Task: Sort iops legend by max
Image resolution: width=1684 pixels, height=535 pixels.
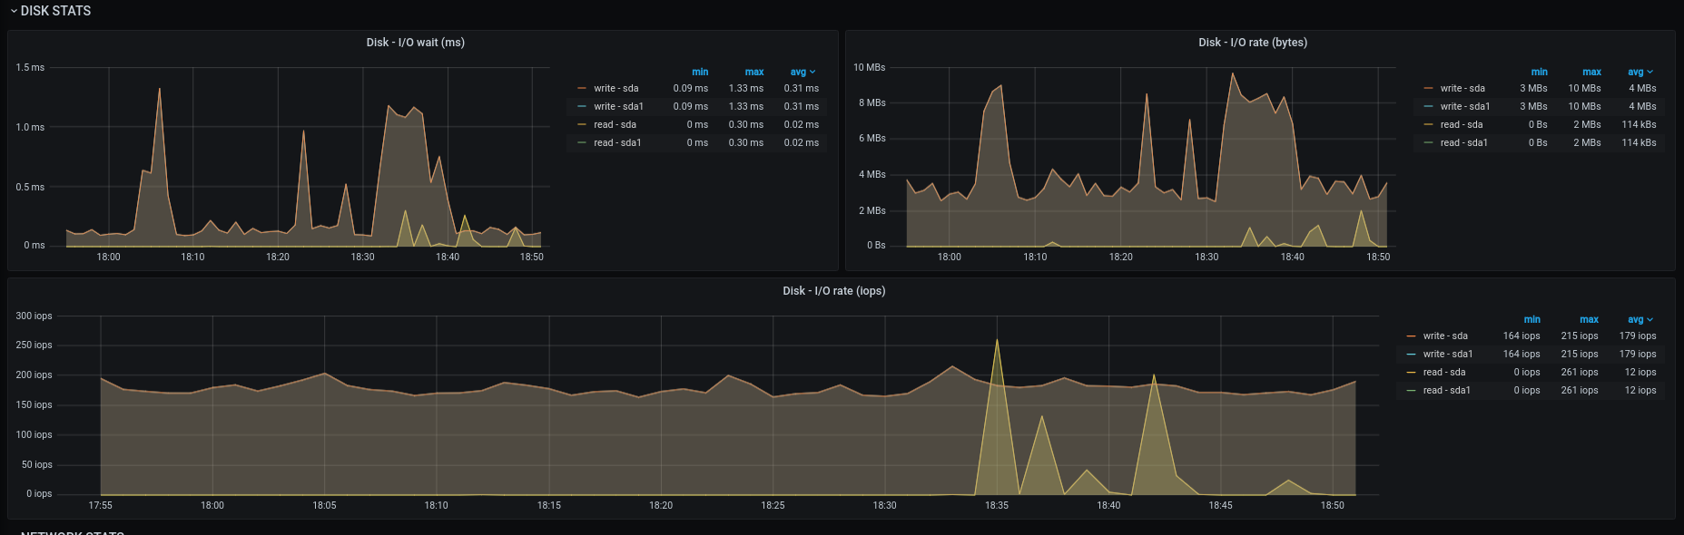Action: (x=1589, y=319)
